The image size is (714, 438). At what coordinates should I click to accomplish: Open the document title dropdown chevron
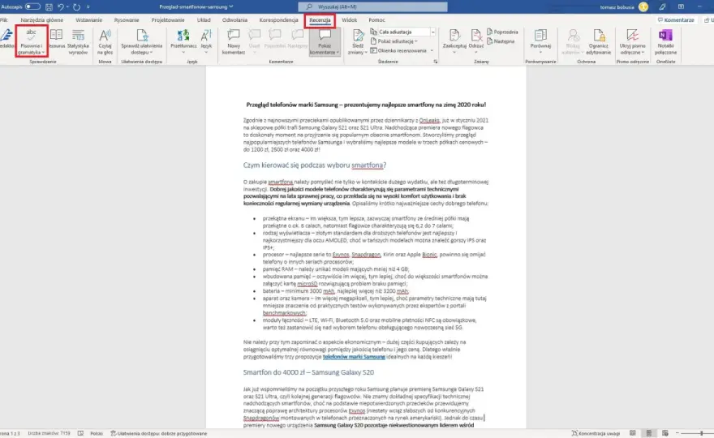231,6
